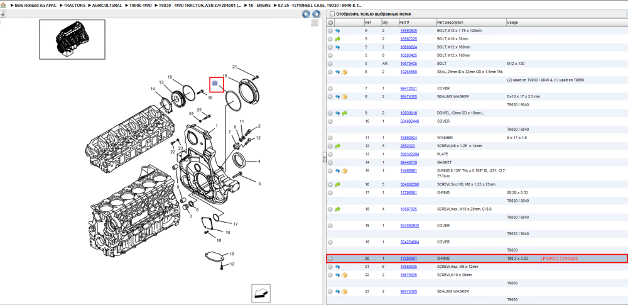Click the blue arrow icon for part 16593625
Image resolution: width=628 pixels, height=305 pixels.
(337, 31)
